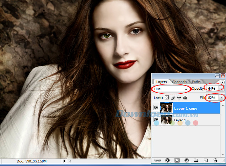Click the Fill 82% field
226x166 pixels.
pos(212,98)
